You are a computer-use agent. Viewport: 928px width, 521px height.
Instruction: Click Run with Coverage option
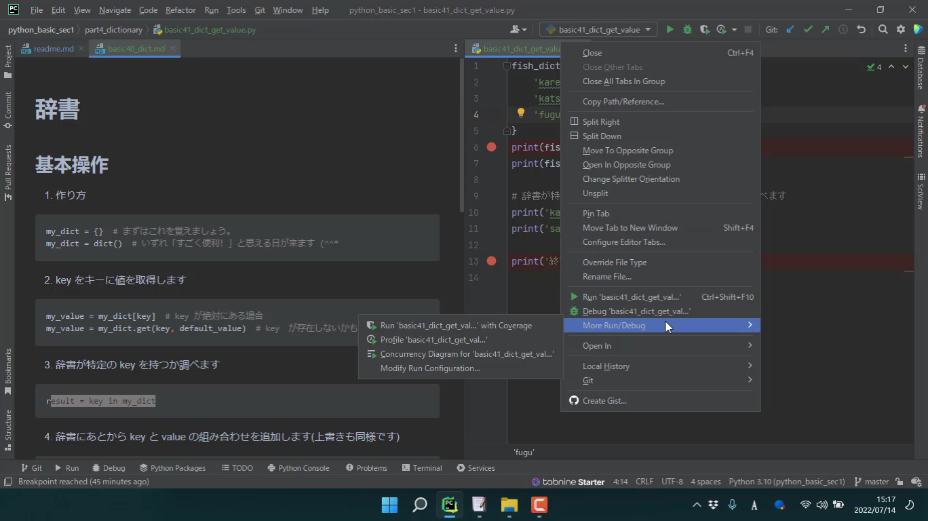(x=455, y=326)
